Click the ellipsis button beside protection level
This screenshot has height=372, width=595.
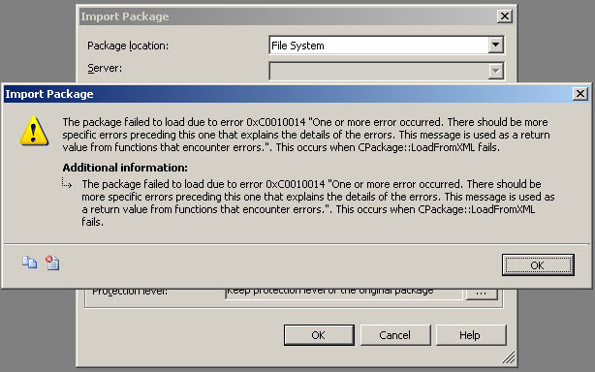coord(482,294)
